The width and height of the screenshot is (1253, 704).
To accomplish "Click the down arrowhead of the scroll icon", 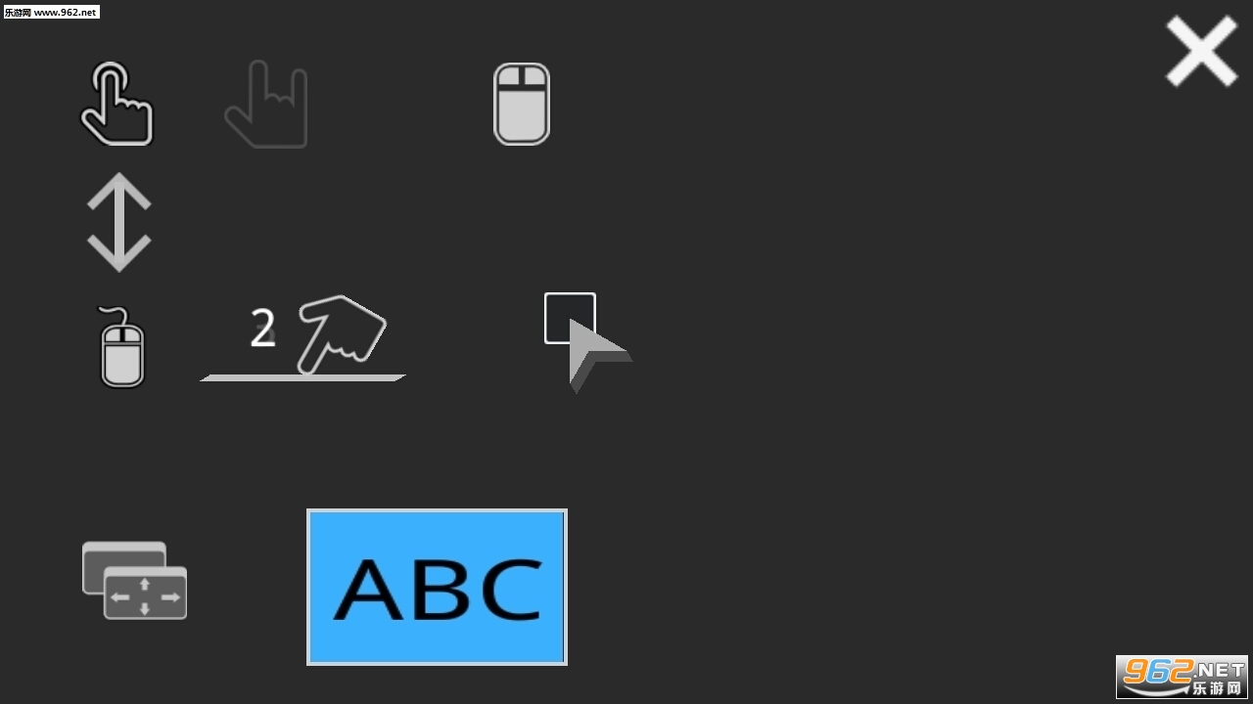I will pos(118,254).
